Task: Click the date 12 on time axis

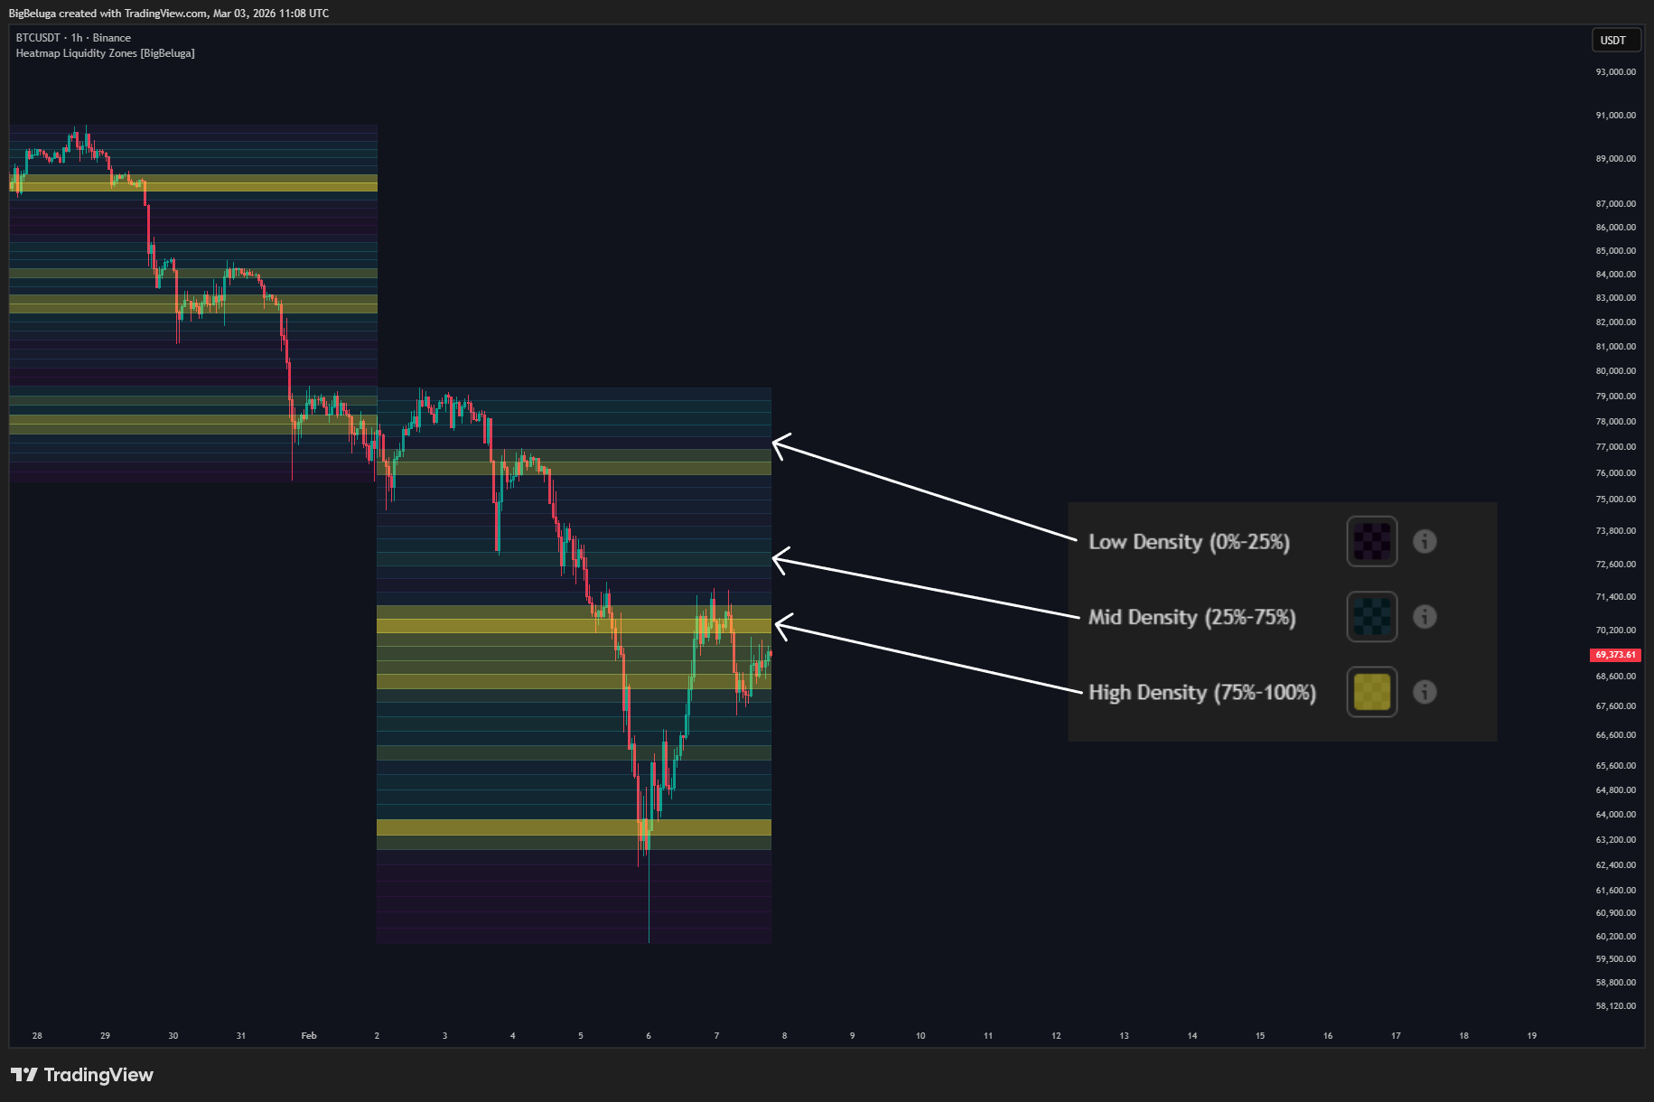Action: coord(1056,1036)
